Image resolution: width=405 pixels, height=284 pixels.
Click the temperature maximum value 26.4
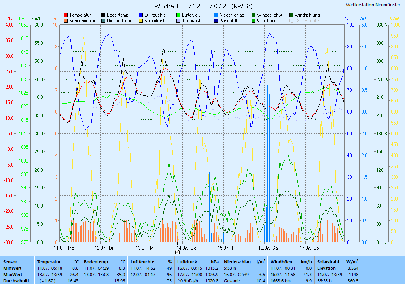(x=74, y=275)
